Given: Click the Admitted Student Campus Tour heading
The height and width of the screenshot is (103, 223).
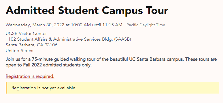Looking at the screenshot, I should (87, 11).
